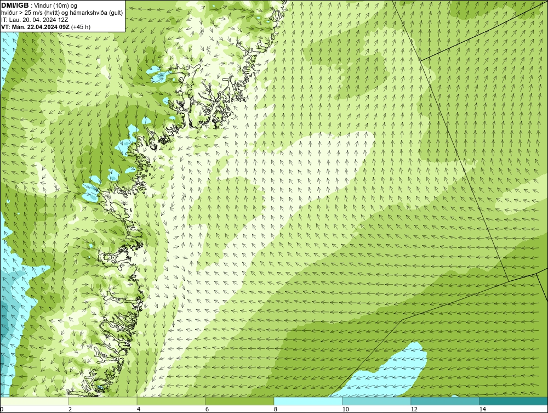
Task: Click the darkest teal swatch above 14
Action: pos(514,401)
